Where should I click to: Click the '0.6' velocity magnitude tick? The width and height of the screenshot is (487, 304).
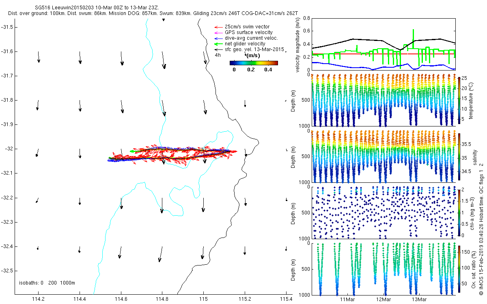pos(306,31)
